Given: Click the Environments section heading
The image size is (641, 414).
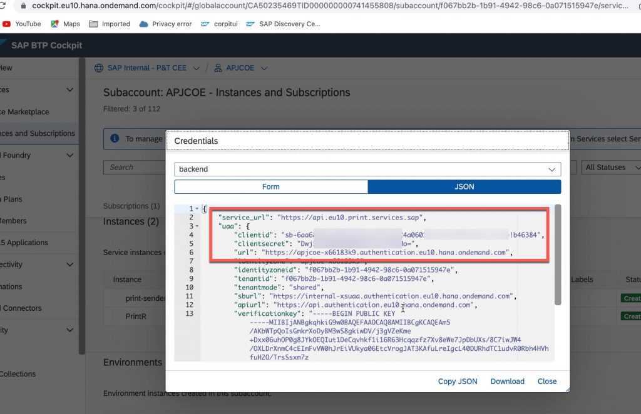Looking at the screenshot, I should pyautogui.click(x=133, y=363).
